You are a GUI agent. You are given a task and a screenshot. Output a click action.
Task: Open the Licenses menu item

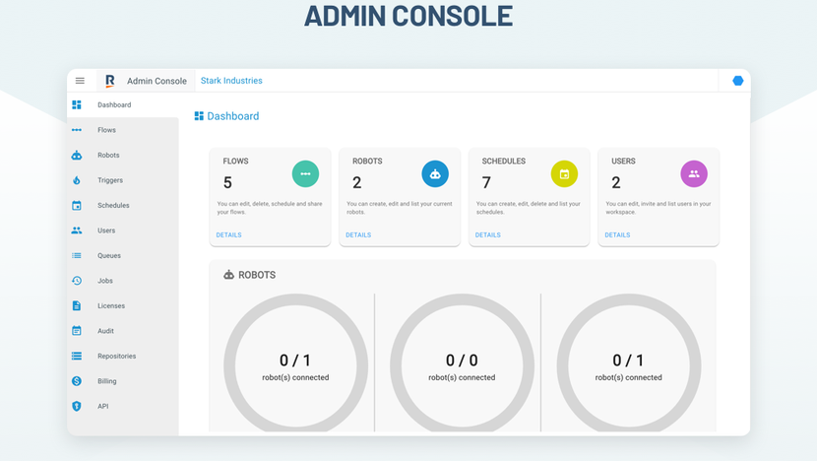pyautogui.click(x=110, y=306)
